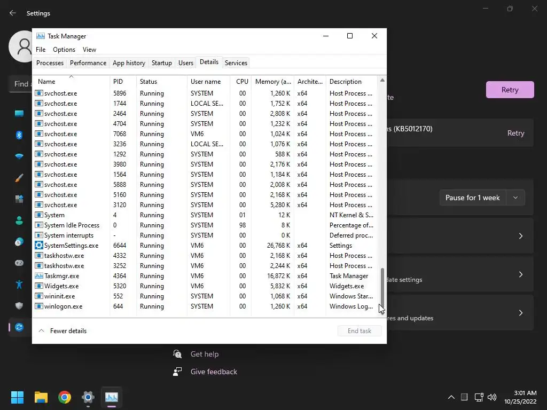Open Time & language clock icon in Settings
This screenshot has height=410, width=547.
(19, 242)
